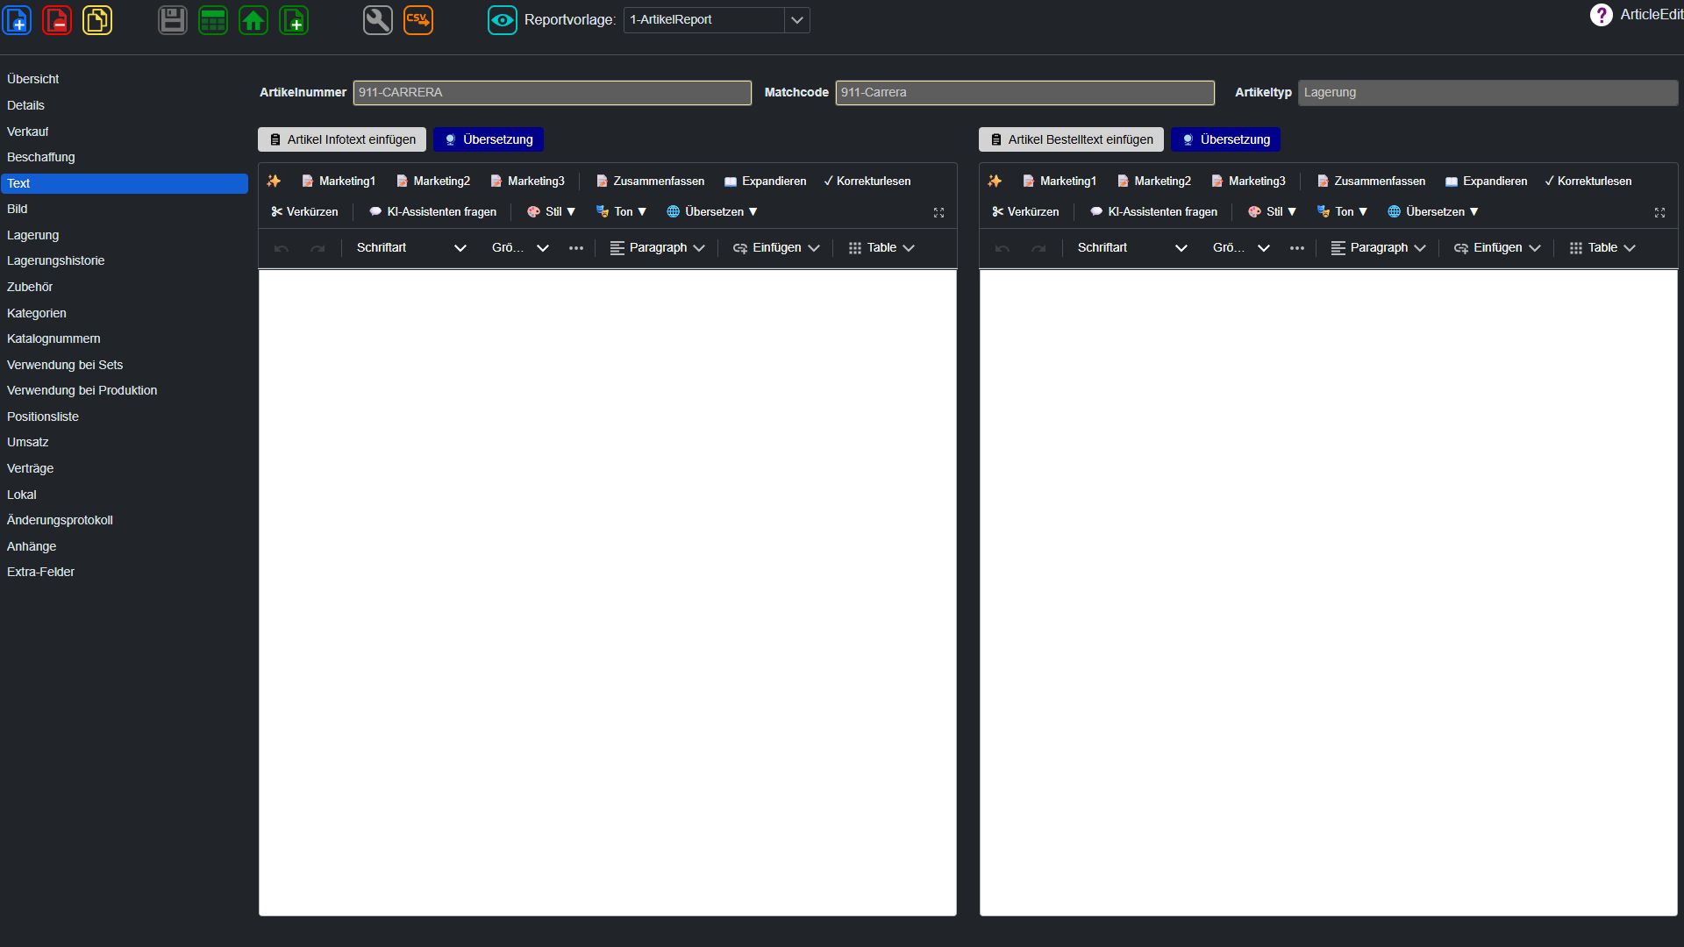Click Zusammenfassen in right editor toolbar
The image size is (1684, 947).
coord(1371,181)
